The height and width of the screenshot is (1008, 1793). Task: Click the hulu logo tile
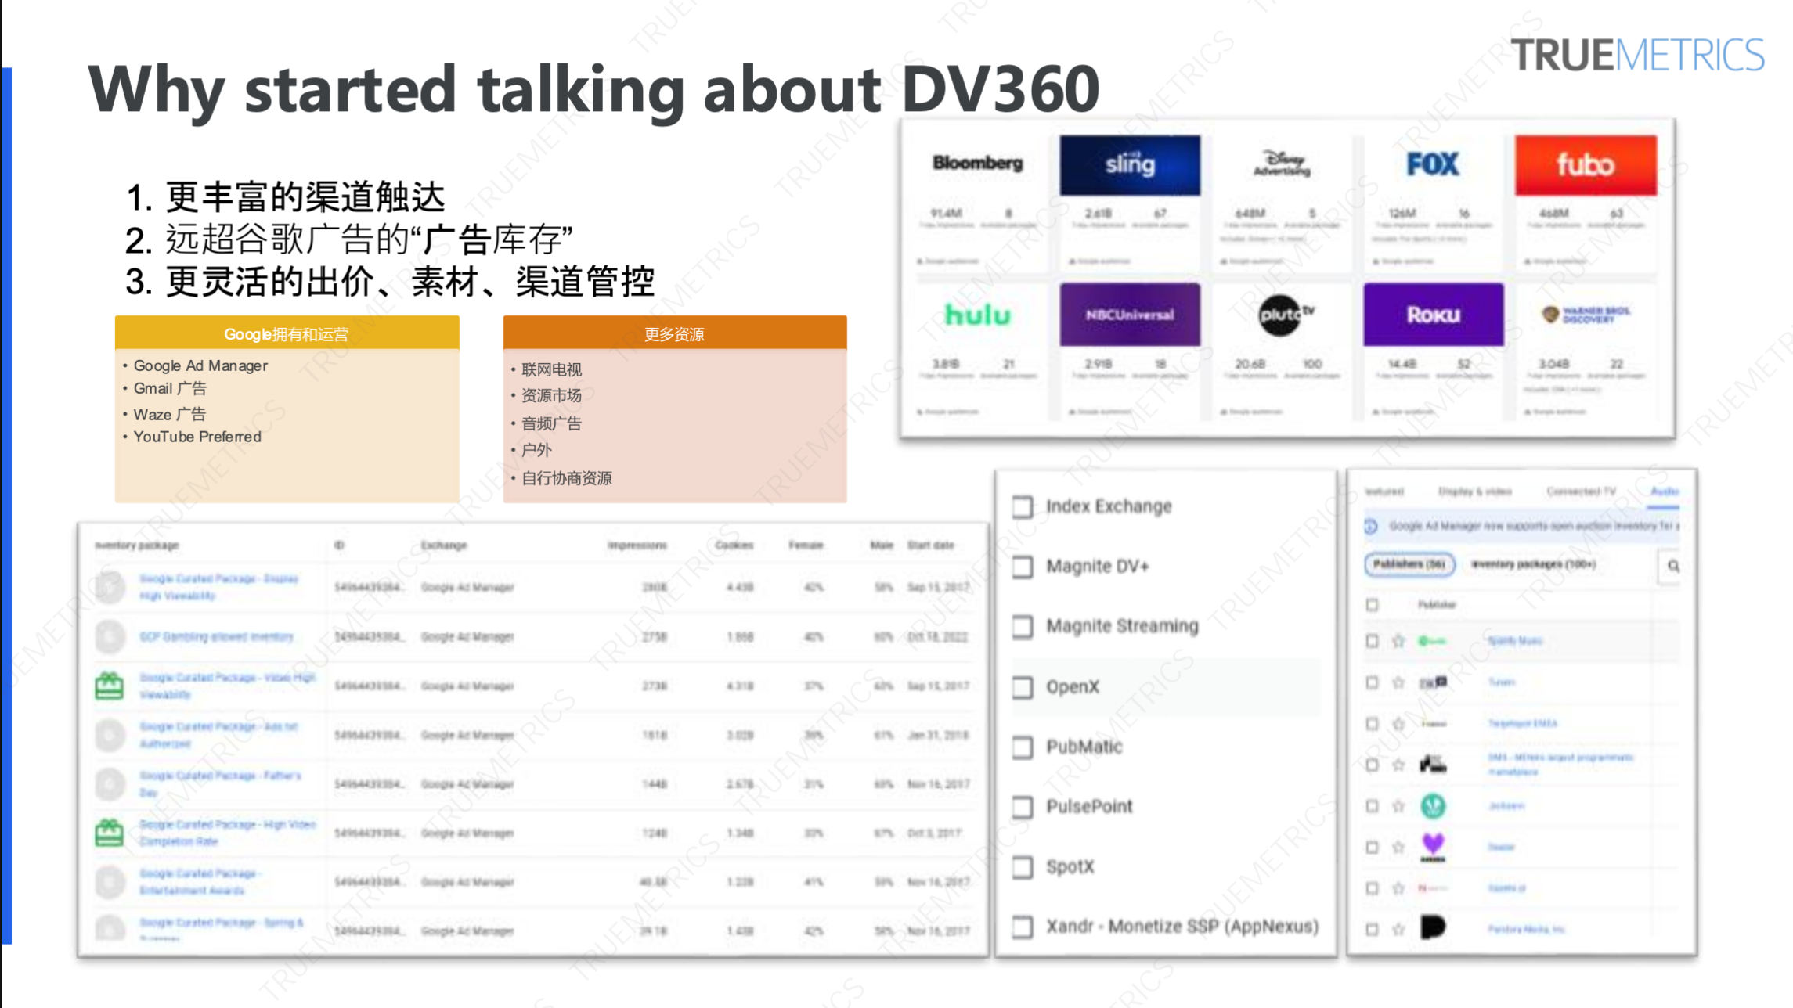pos(979,315)
